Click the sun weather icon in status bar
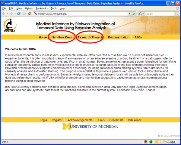This screenshot has height=145, width=181. pos(157,142)
